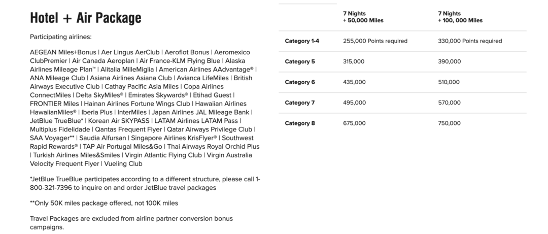Viewport: 548px width, 234px height.
Task: Click the 510,000 points value
Action: point(449,82)
